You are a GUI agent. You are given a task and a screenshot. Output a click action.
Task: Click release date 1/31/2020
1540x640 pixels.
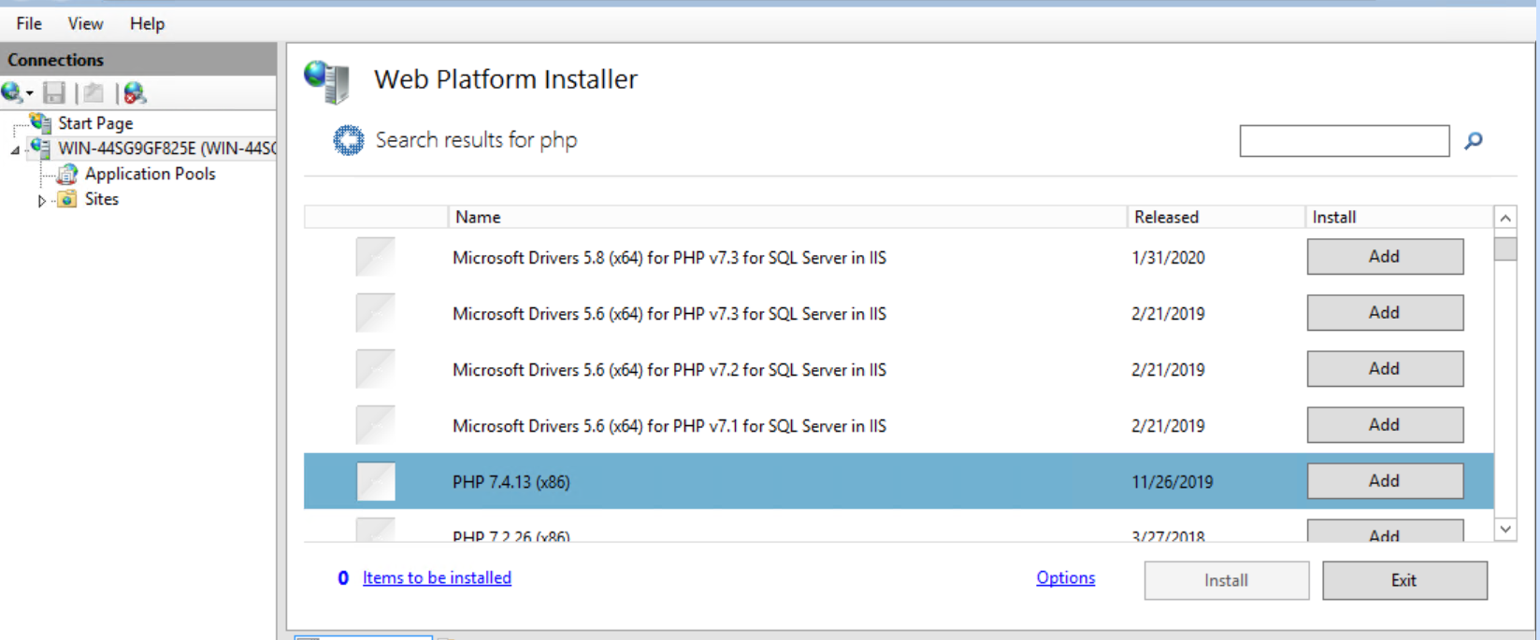[1168, 258]
